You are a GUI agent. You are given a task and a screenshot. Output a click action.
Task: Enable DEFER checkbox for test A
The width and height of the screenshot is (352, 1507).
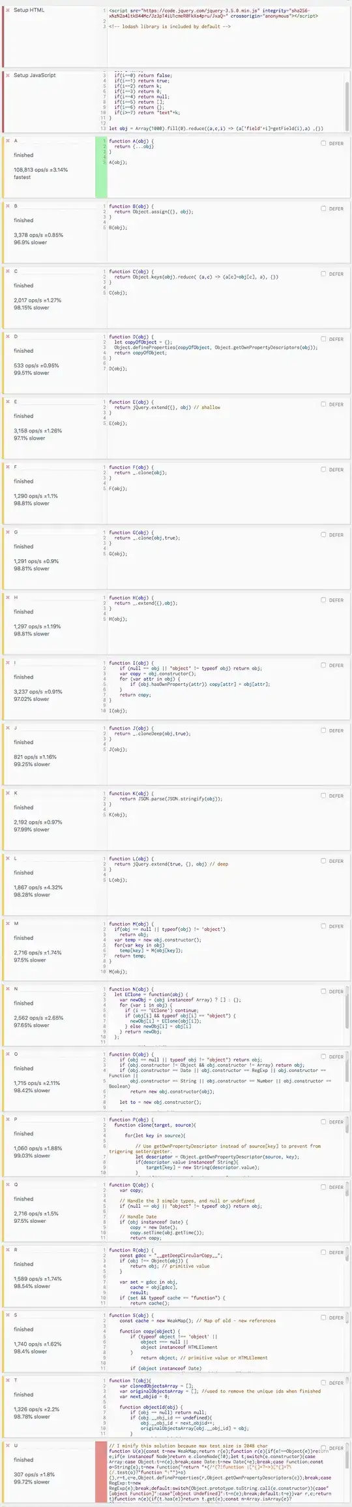(x=323, y=143)
